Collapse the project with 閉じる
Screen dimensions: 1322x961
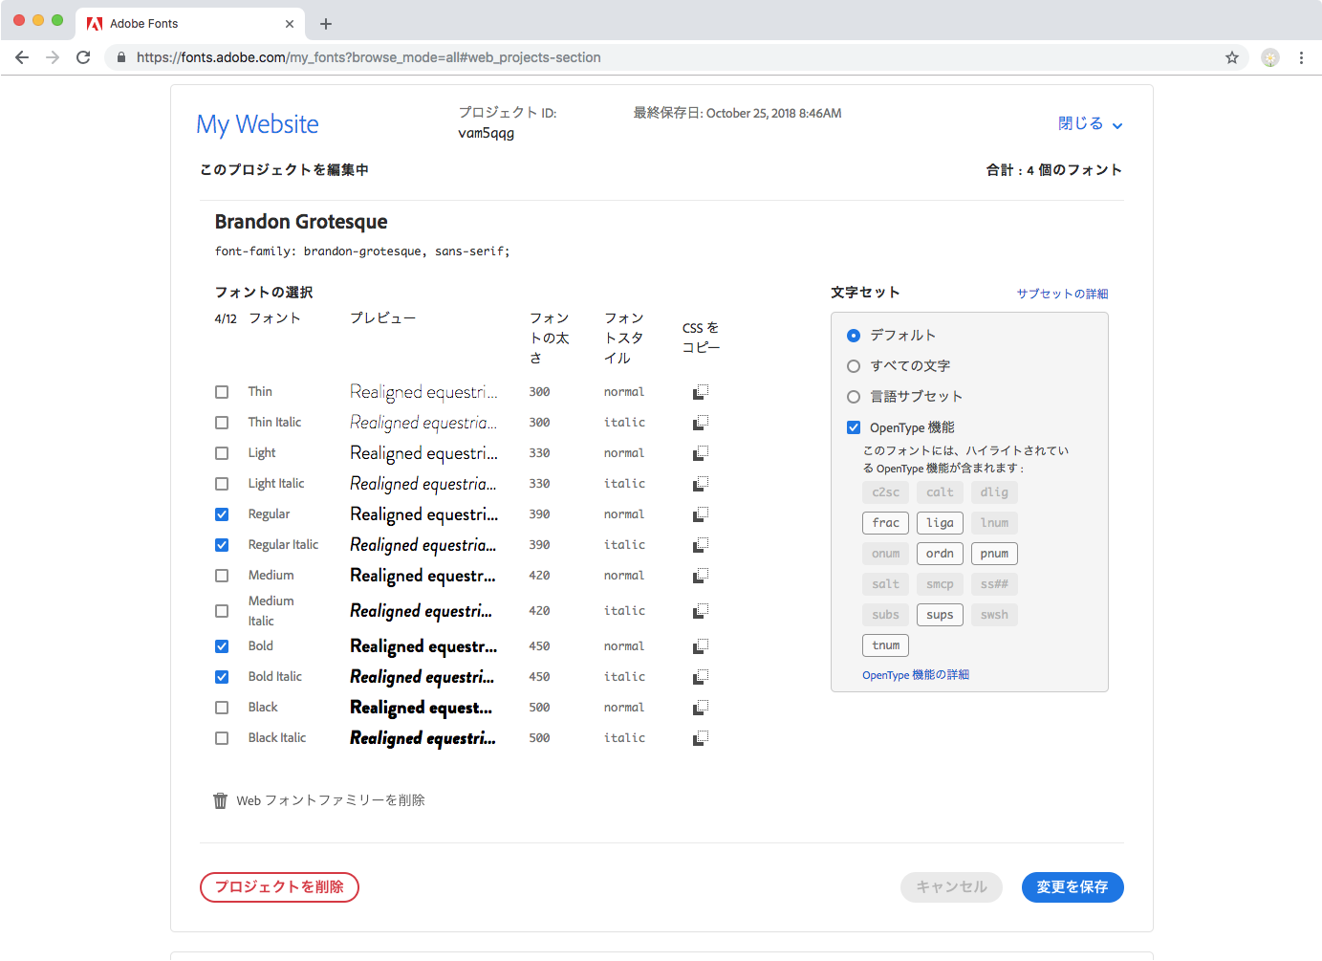point(1090,124)
